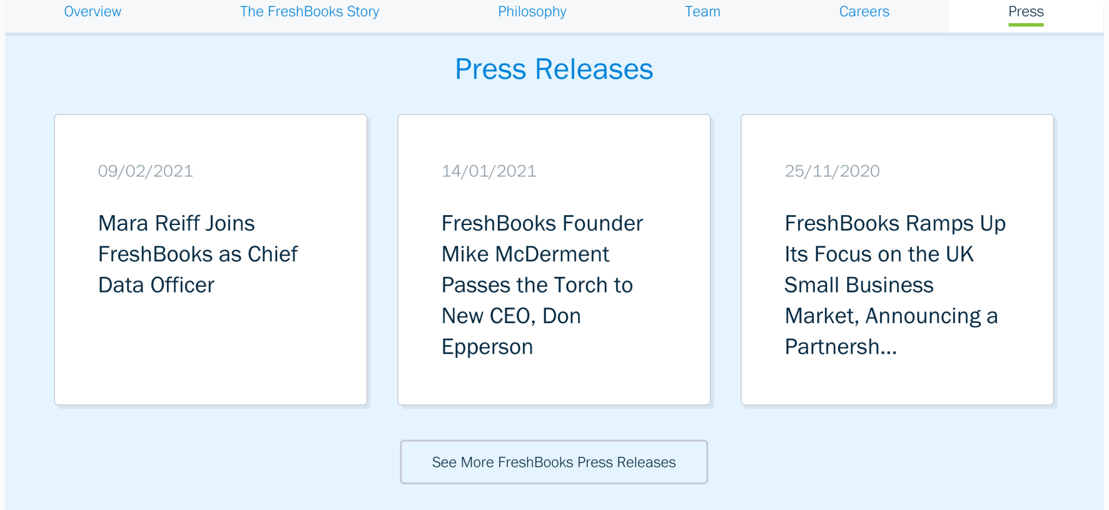Open the Team page
The height and width of the screenshot is (510, 1109).
tap(702, 12)
